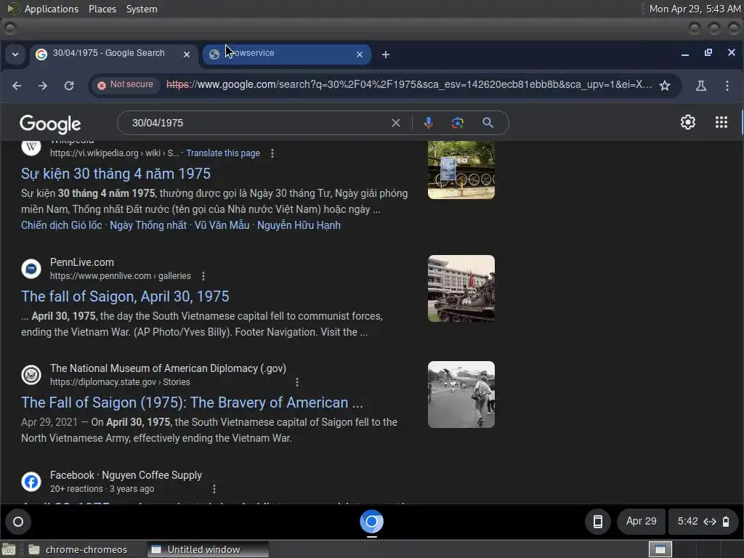Image resolution: width=744 pixels, height=558 pixels.
Task: Close the 30/04/1975 Google Search tab
Action: click(187, 54)
